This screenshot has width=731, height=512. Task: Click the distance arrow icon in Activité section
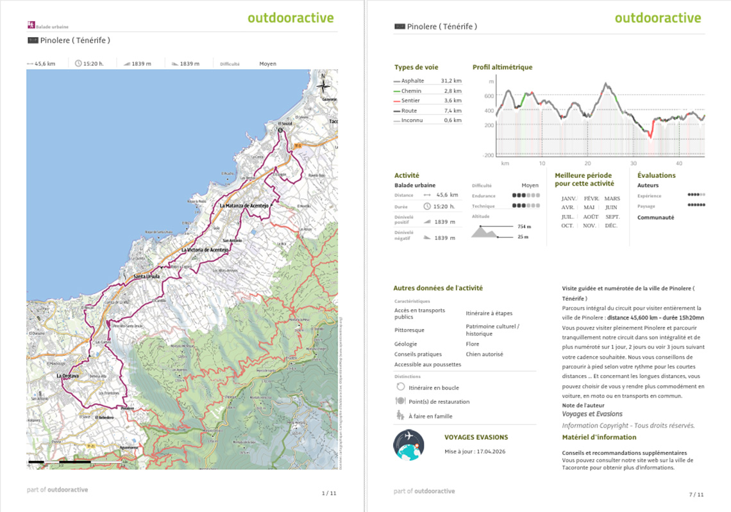click(x=427, y=195)
